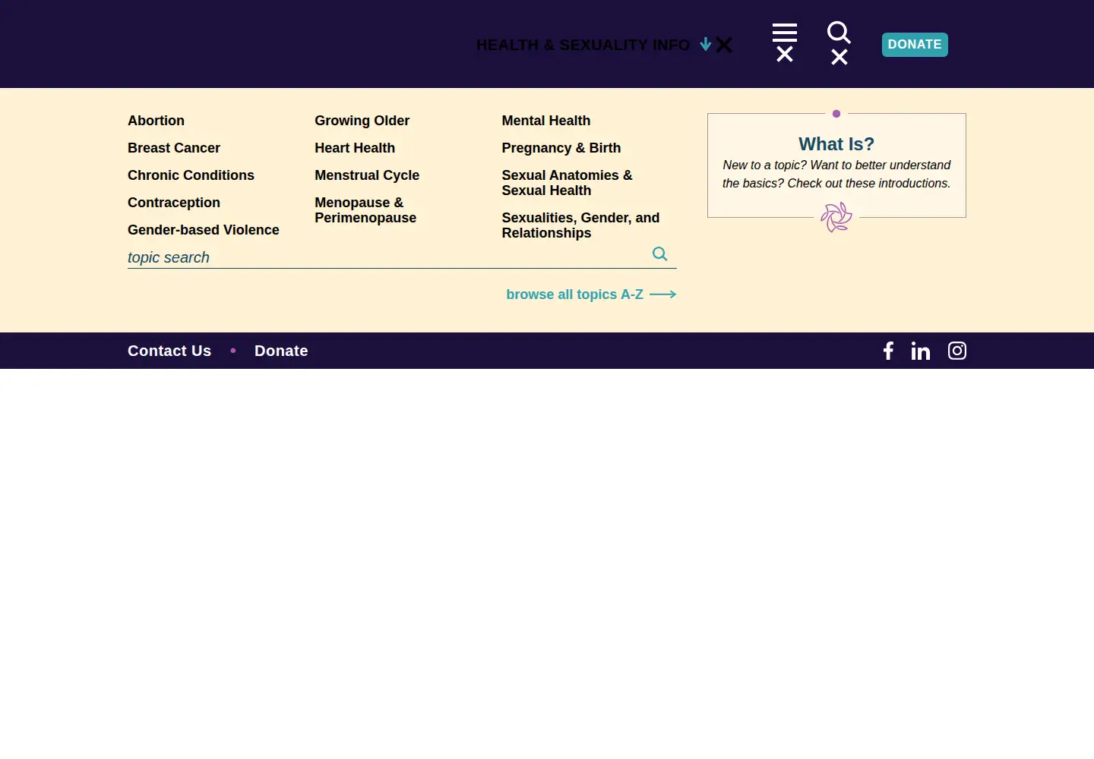
Task: Select the Menstrual Cycle topic
Action: [367, 175]
